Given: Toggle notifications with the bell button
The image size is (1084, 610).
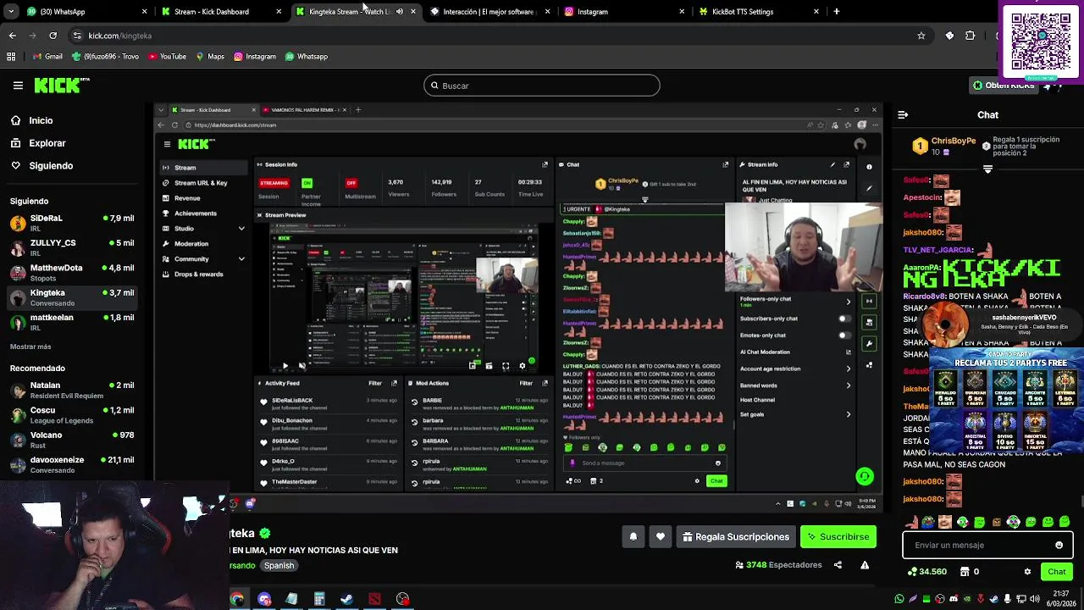Looking at the screenshot, I should click(633, 536).
